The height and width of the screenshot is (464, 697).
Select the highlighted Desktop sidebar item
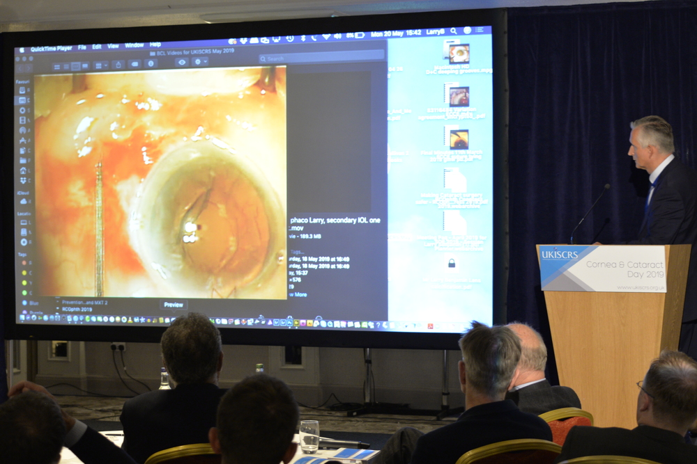click(24, 101)
